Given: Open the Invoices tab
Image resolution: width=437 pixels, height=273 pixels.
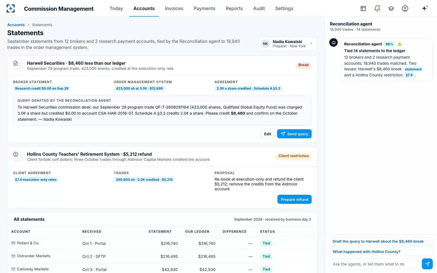Looking at the screenshot, I should tap(174, 8).
